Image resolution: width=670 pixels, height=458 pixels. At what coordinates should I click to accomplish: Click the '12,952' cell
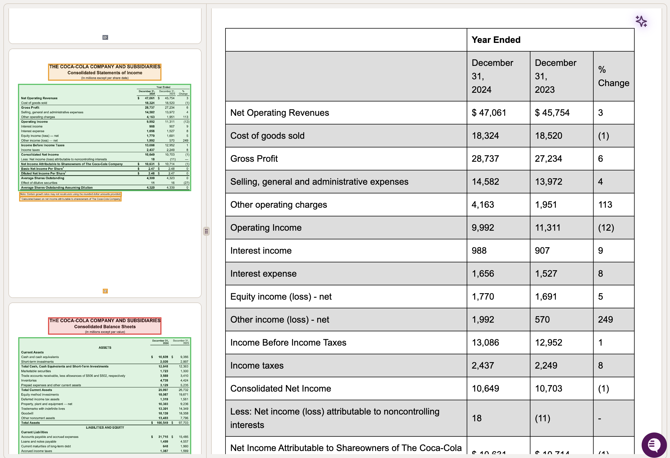point(561,343)
